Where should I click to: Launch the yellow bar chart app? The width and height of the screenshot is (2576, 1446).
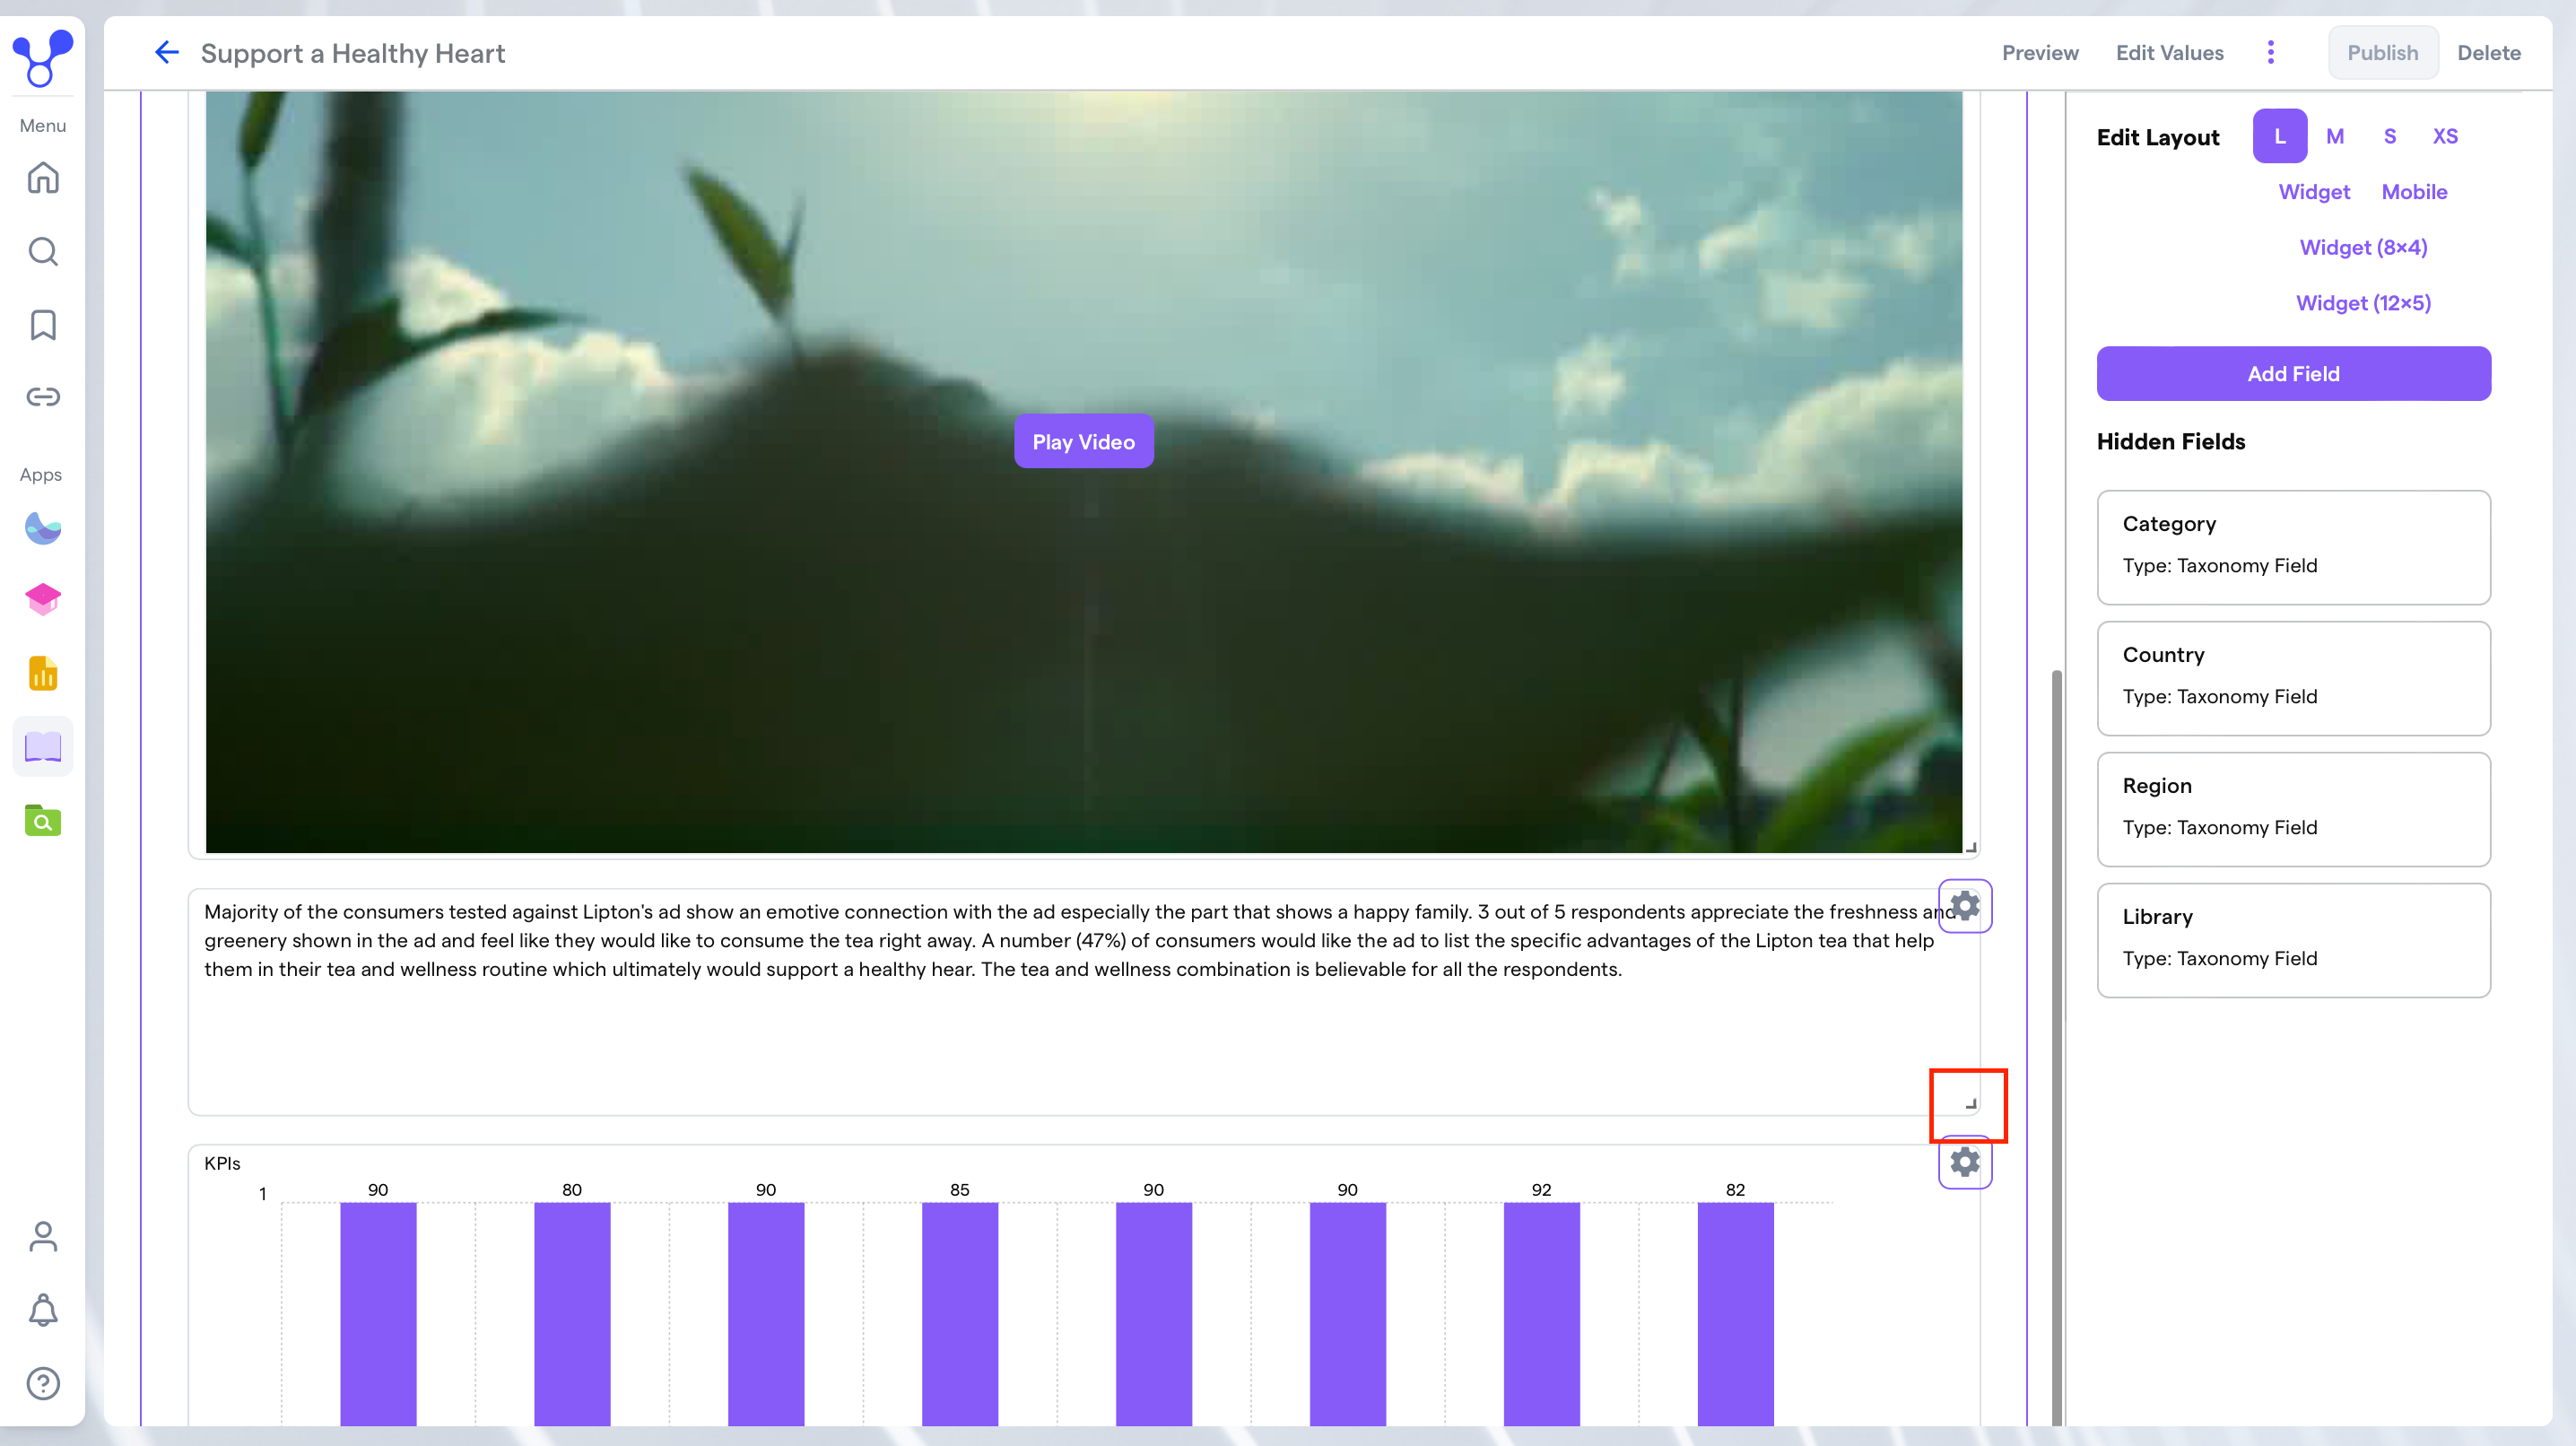click(43, 673)
